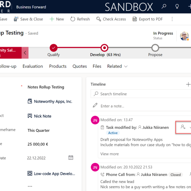This screenshot has height=191, width=191.
Task: Select the Qualify stage circle
Action: (x=53, y=48)
